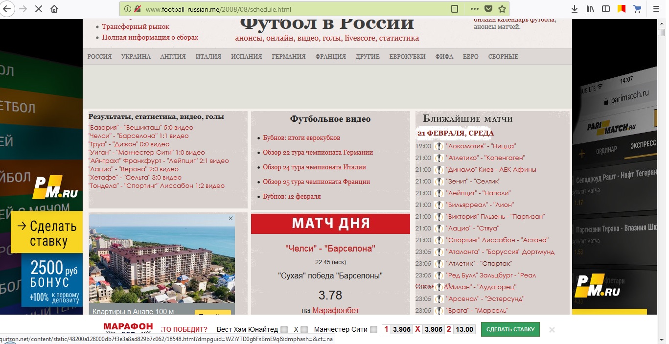
Task: Tick the draw X checkbox
Action: (304, 330)
